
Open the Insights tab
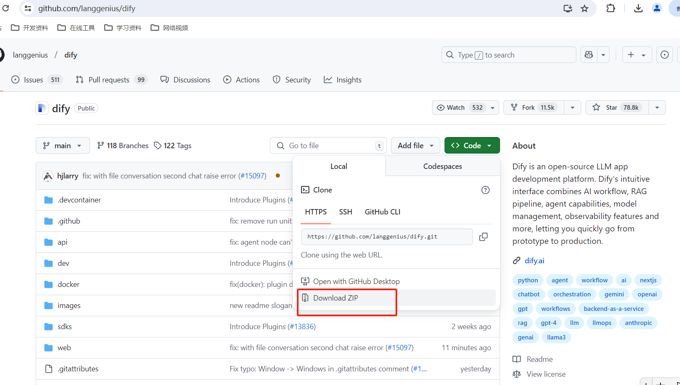(x=342, y=80)
